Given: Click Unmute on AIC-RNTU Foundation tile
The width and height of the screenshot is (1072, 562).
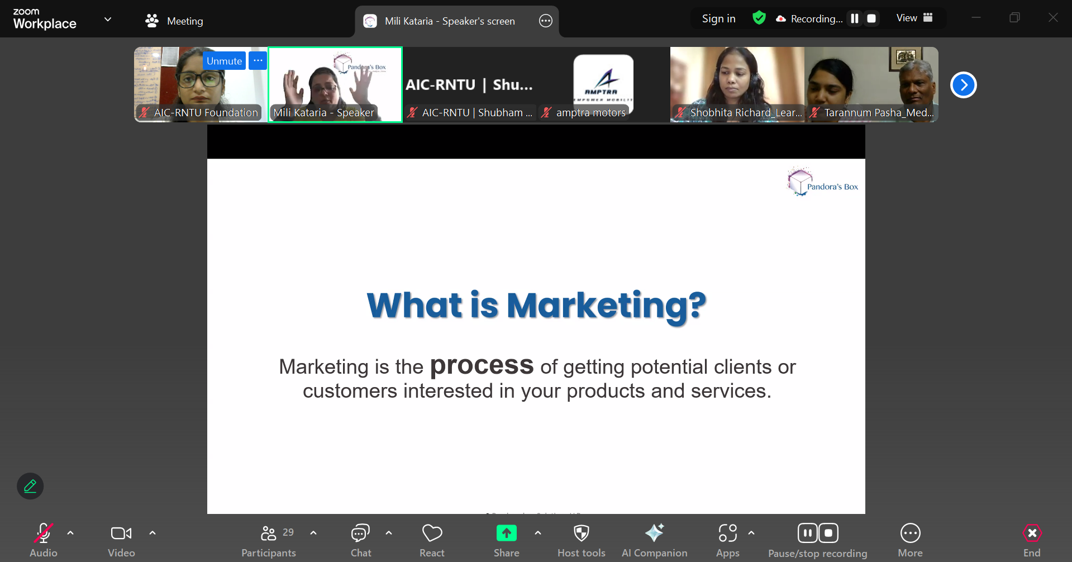Looking at the screenshot, I should tap(224, 61).
